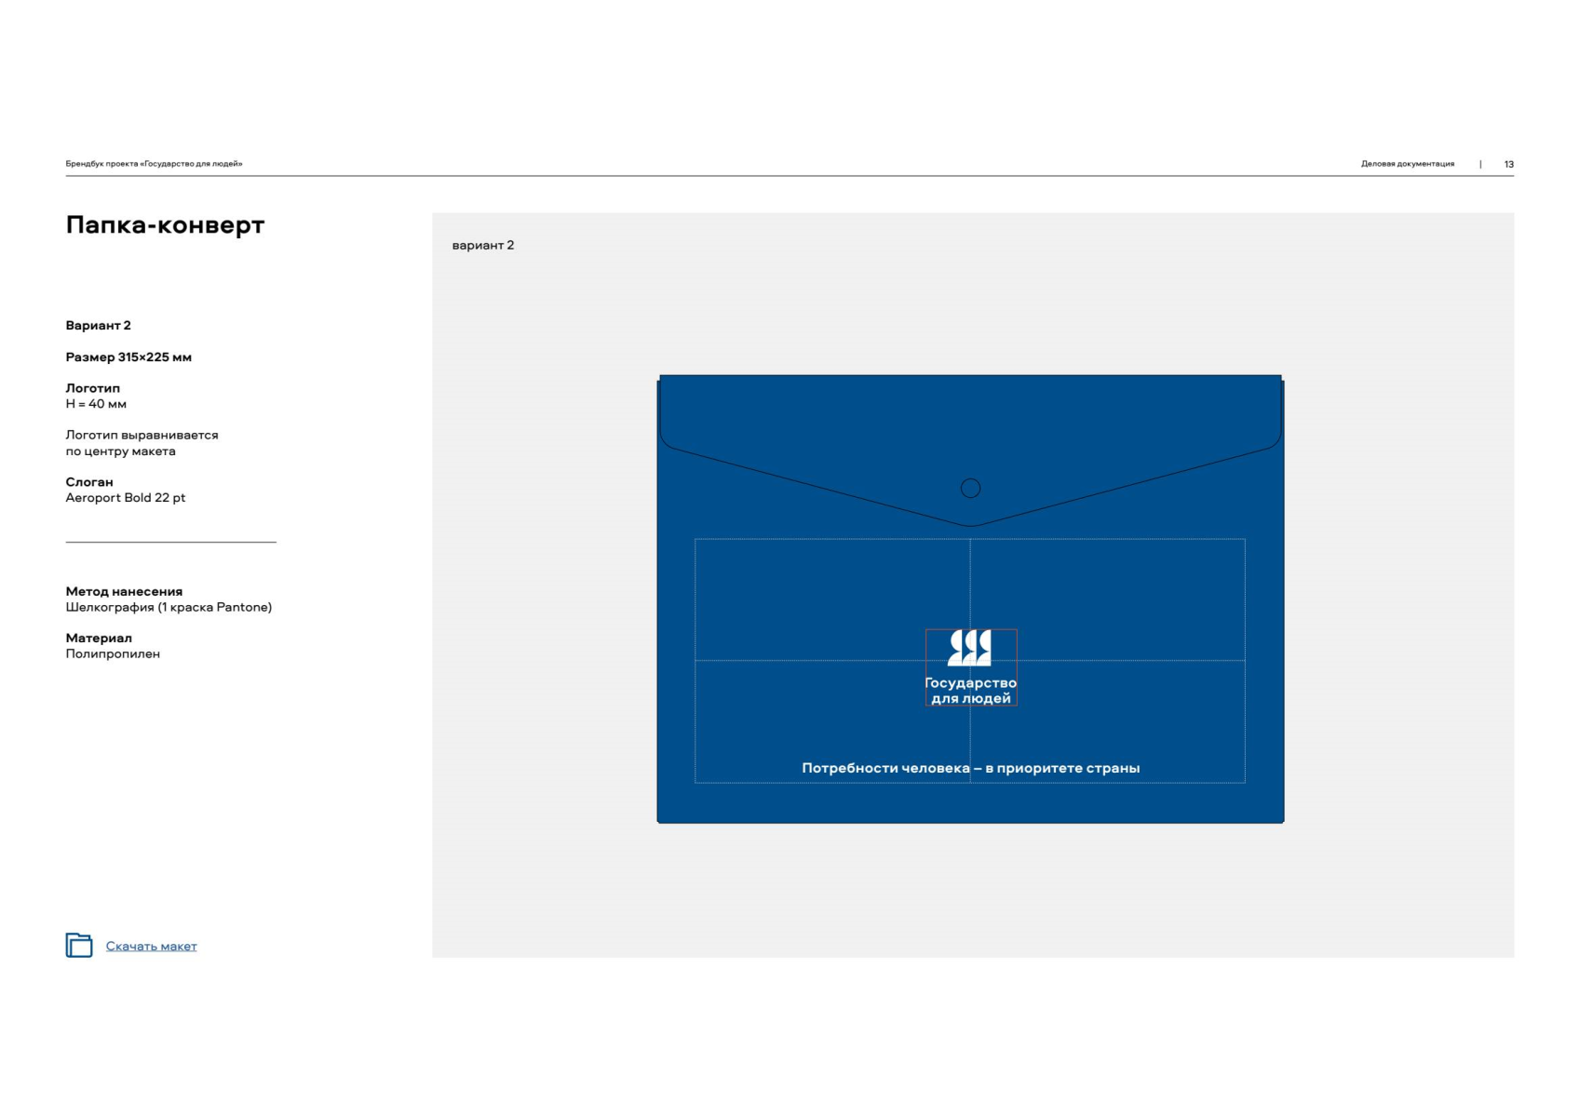Viewport: 1580px width, 1117px height.
Task: Click the folder icon beside Скачать макет
Action: pyautogui.click(x=79, y=945)
